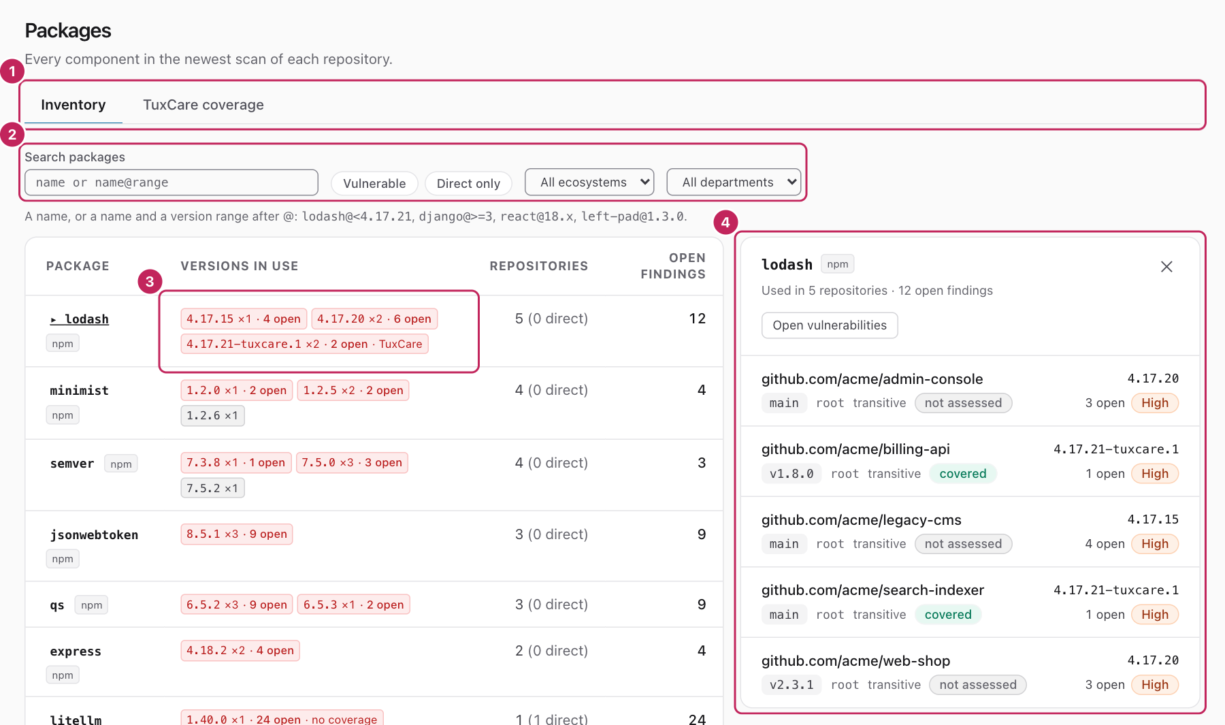The height and width of the screenshot is (725, 1225).
Task: Click the Versions in use column header
Action: (240, 266)
